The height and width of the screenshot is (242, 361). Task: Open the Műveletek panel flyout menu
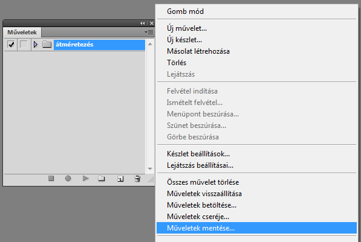pos(149,33)
